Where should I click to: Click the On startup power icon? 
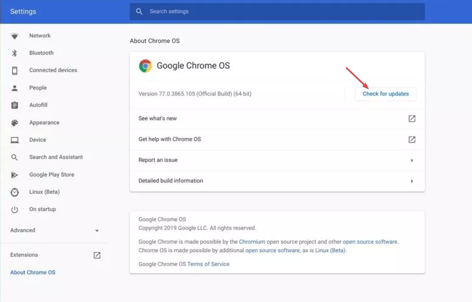click(x=14, y=210)
